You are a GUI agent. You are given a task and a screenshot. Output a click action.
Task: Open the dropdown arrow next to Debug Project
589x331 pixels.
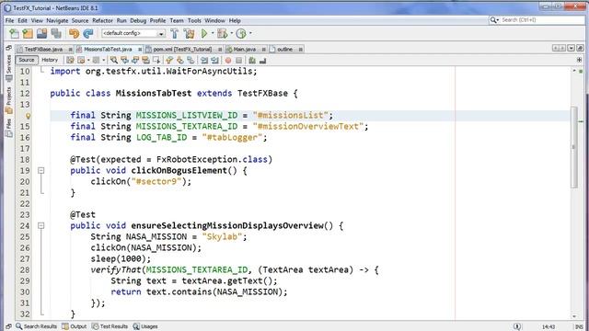[x=232, y=33]
